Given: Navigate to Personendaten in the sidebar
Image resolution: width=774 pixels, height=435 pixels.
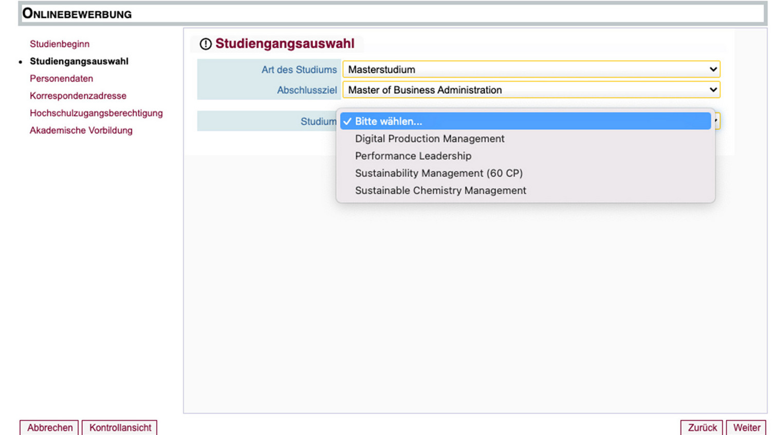Looking at the screenshot, I should tap(61, 78).
